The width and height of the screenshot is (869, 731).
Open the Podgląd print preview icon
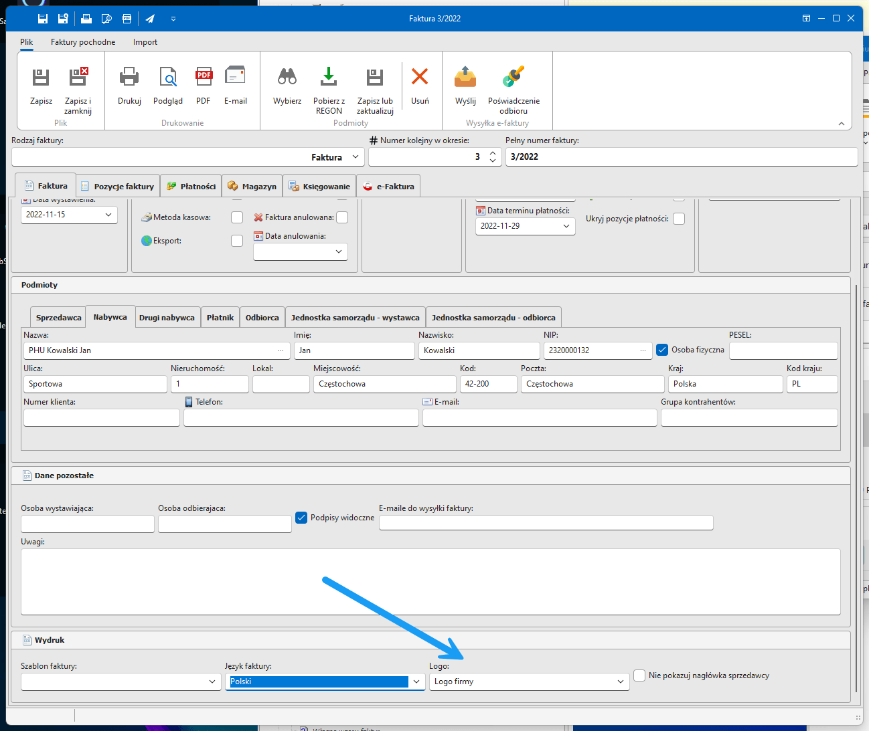[167, 78]
